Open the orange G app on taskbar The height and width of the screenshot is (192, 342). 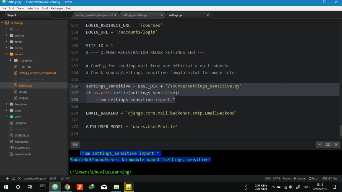(80, 187)
